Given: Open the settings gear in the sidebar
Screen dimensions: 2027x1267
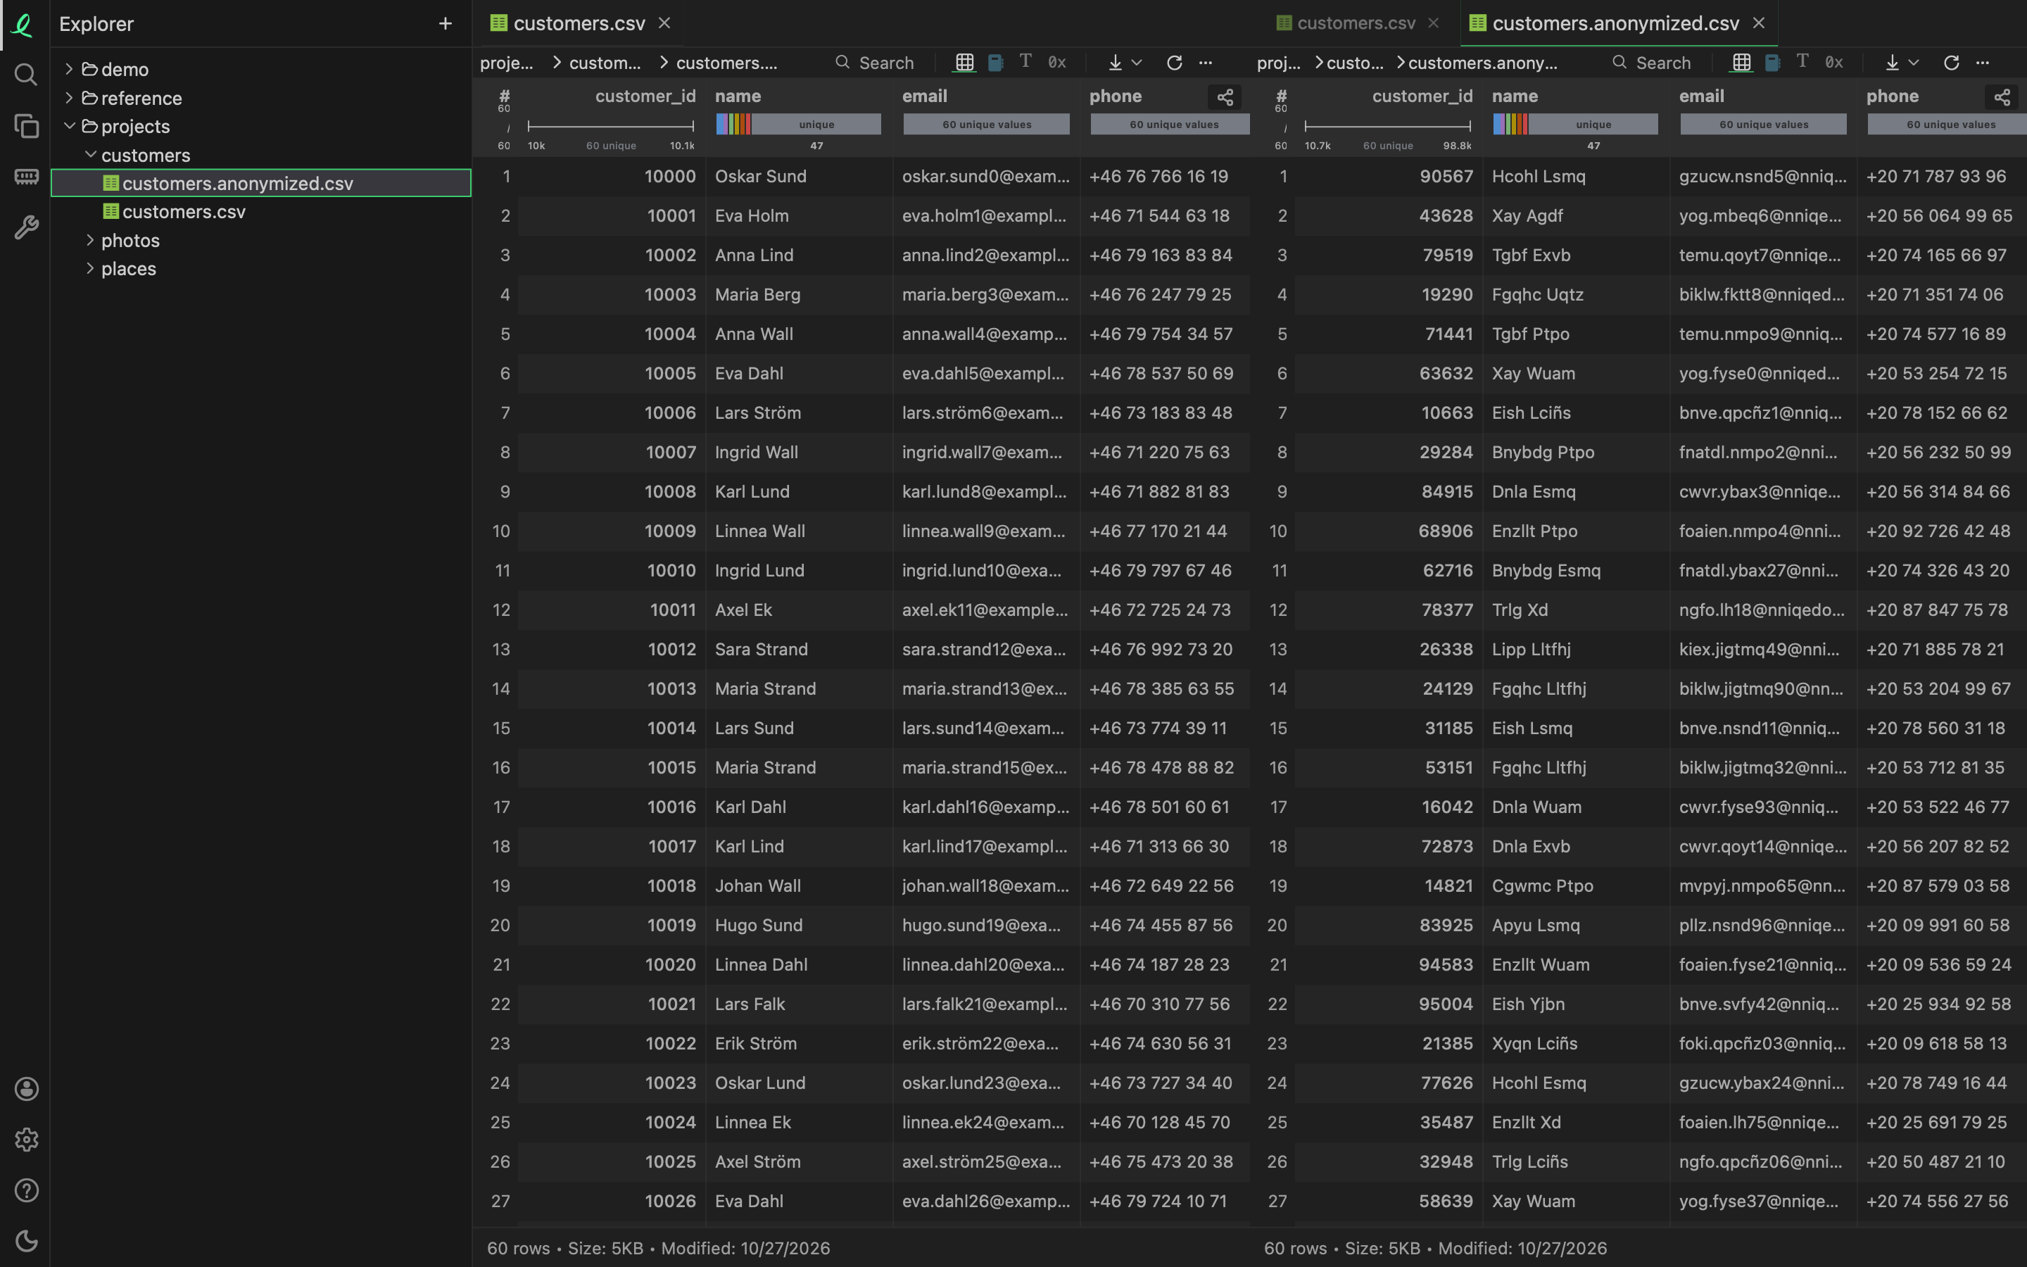Looking at the screenshot, I should [26, 1140].
